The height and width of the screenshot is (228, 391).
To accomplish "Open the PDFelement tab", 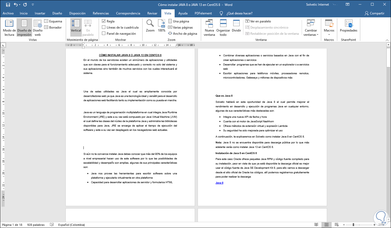I will [x=203, y=13].
